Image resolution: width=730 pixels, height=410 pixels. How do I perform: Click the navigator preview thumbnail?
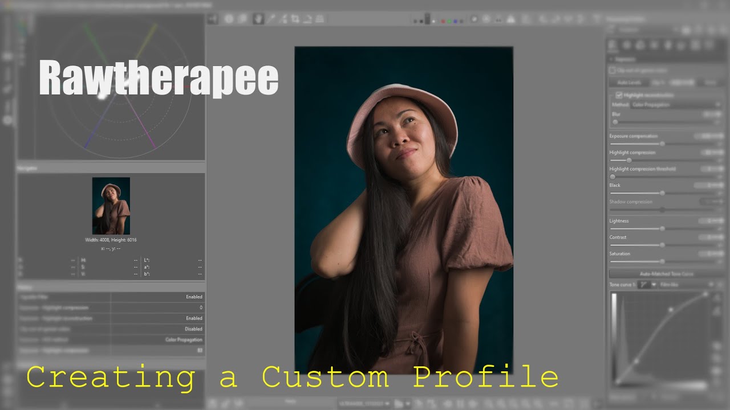[111, 206]
